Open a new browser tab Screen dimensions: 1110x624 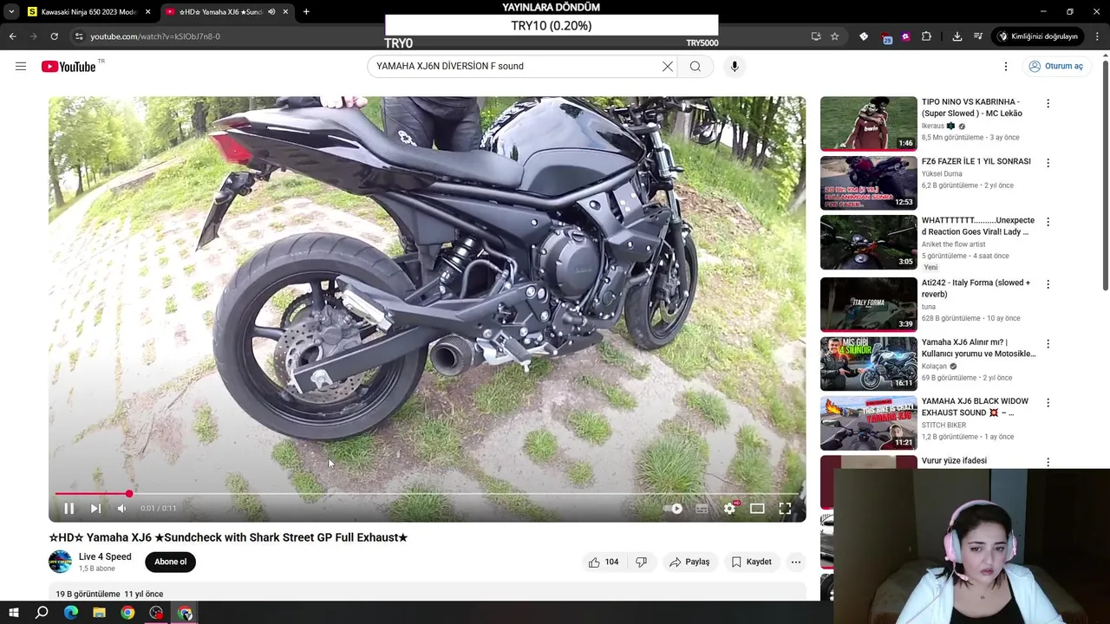pyautogui.click(x=306, y=12)
